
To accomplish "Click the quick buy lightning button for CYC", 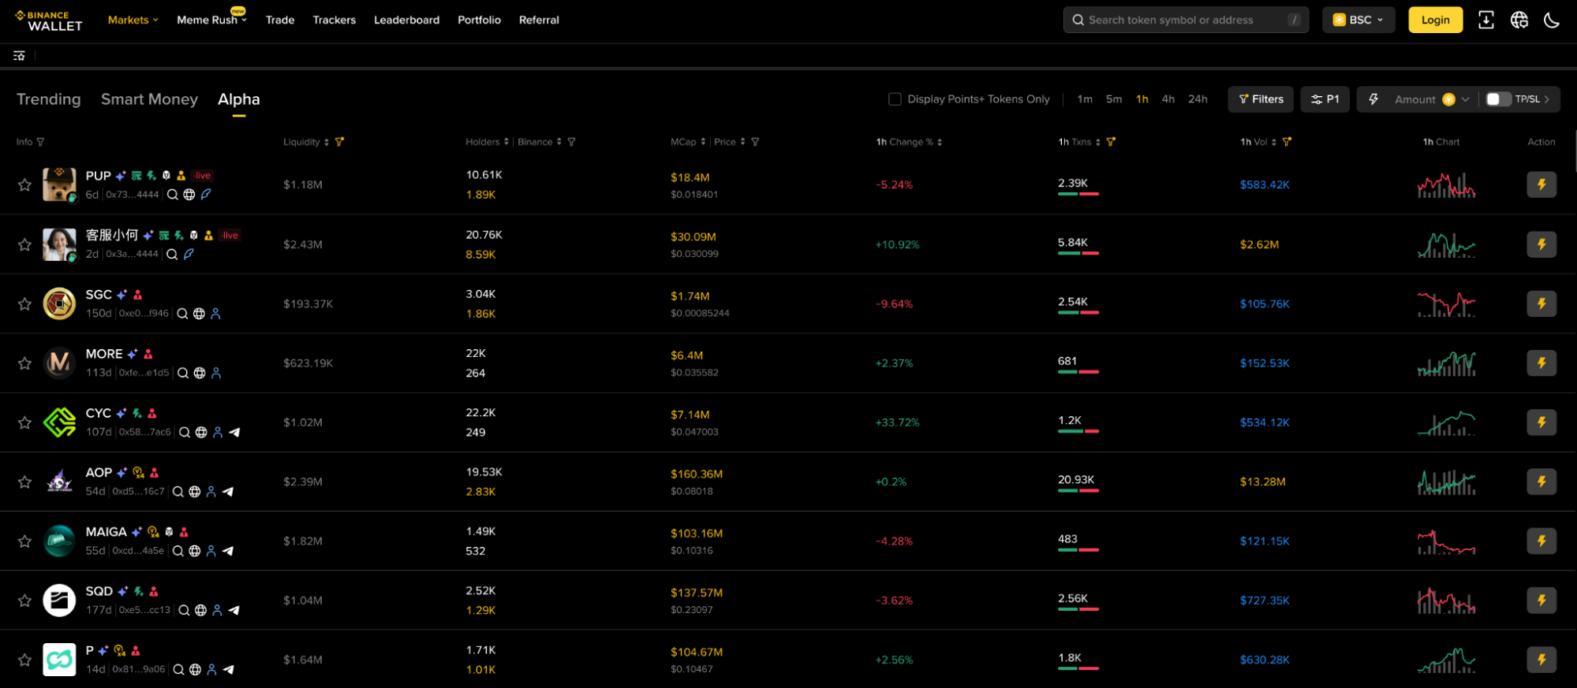I will [1541, 422].
